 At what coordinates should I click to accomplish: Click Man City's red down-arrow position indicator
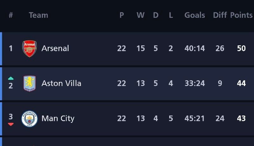pos(11,124)
